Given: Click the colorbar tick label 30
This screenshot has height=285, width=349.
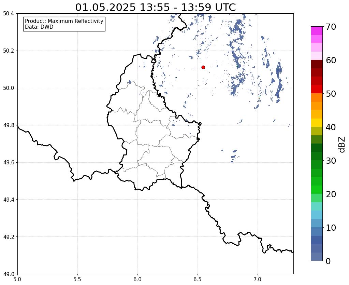Looking at the screenshot, I should (x=331, y=161).
